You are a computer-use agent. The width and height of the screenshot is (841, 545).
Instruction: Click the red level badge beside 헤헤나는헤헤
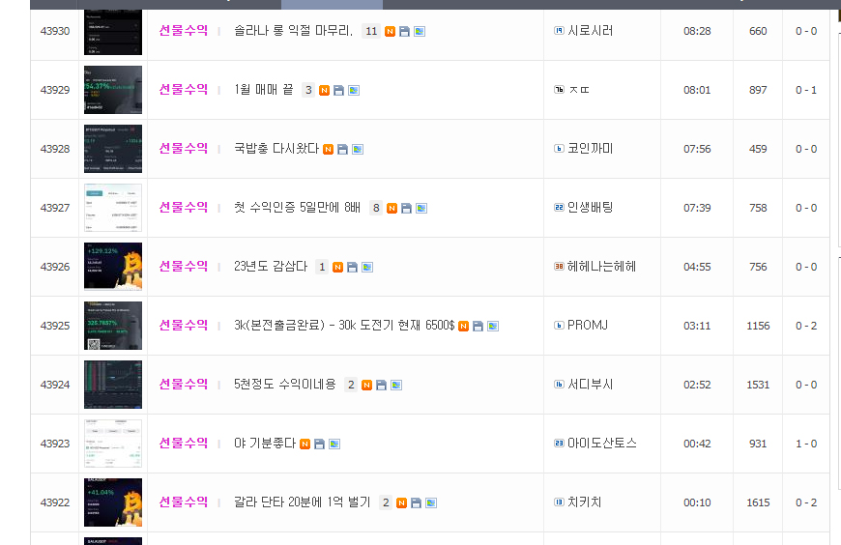[559, 267]
